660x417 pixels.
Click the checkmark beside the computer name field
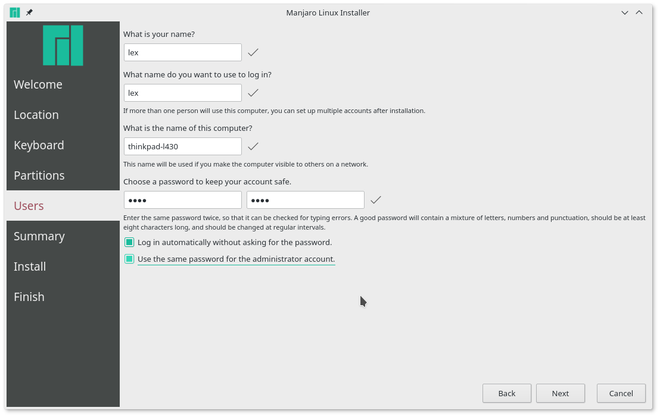253,146
